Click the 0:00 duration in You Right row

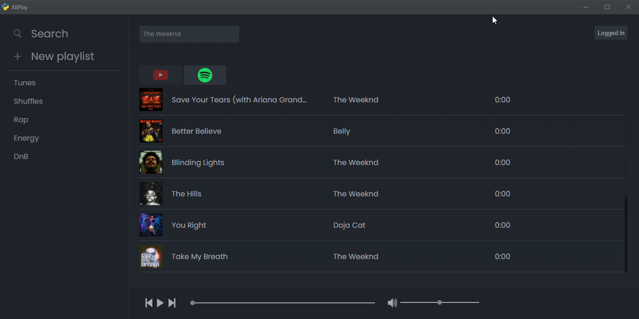(502, 225)
